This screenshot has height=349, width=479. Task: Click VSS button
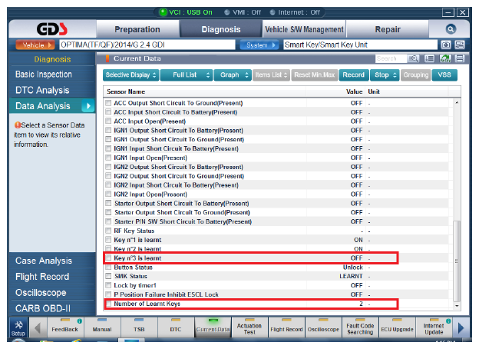(x=444, y=75)
